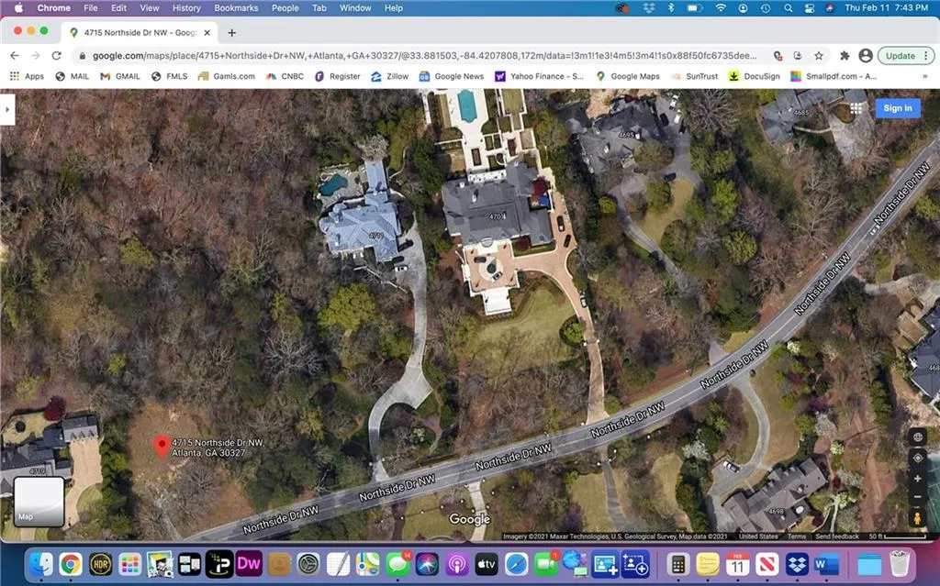Click the Wi-Fi status icon
Image resolution: width=940 pixels, height=586 pixels.
point(721,7)
